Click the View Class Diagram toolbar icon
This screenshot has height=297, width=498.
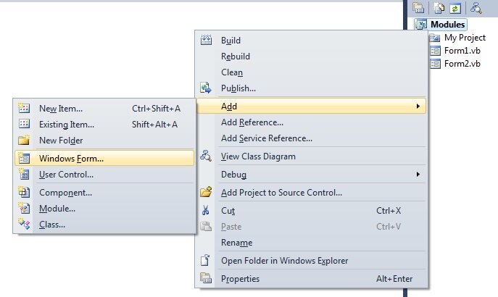(476, 7)
